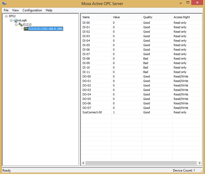The image size is (205, 175).
Task: Click Device Count: 1 in status bar
Action: tap(184, 171)
